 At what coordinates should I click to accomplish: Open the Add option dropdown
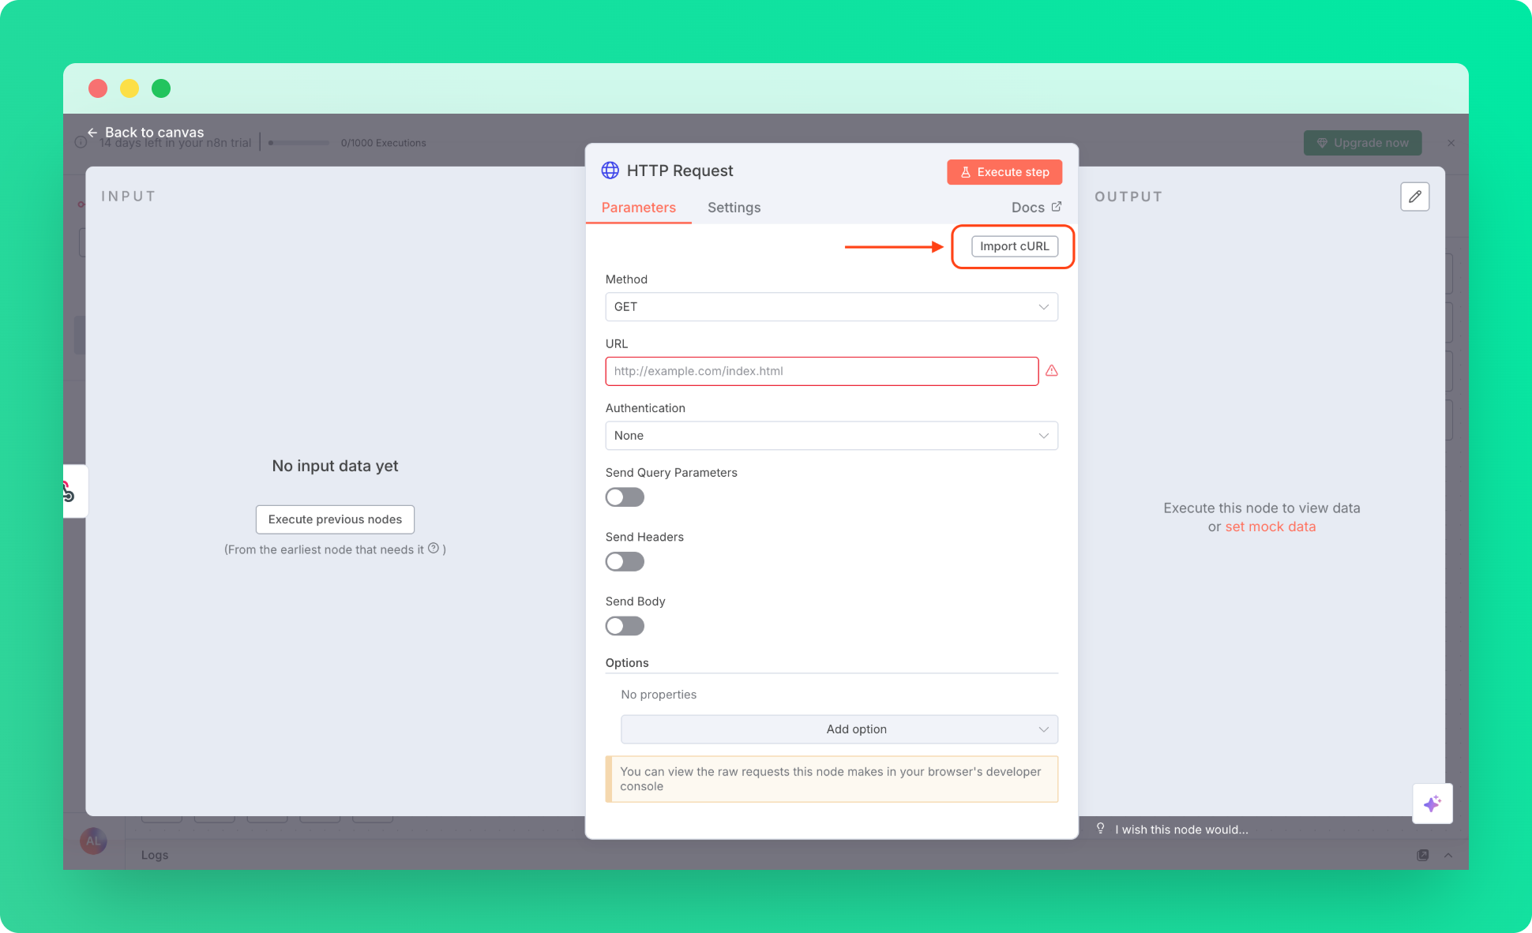pyautogui.click(x=839, y=729)
